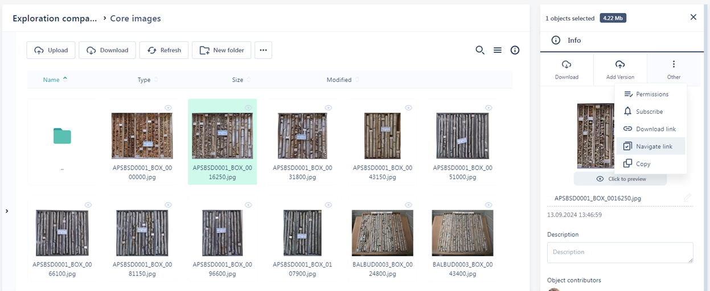Open the parent folder icon

tap(62, 136)
